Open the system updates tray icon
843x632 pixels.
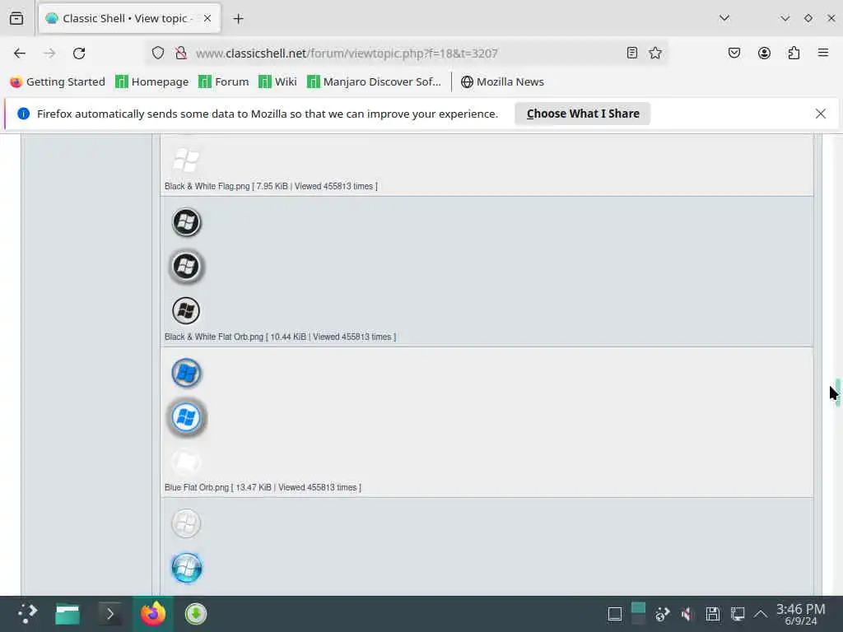(x=663, y=614)
